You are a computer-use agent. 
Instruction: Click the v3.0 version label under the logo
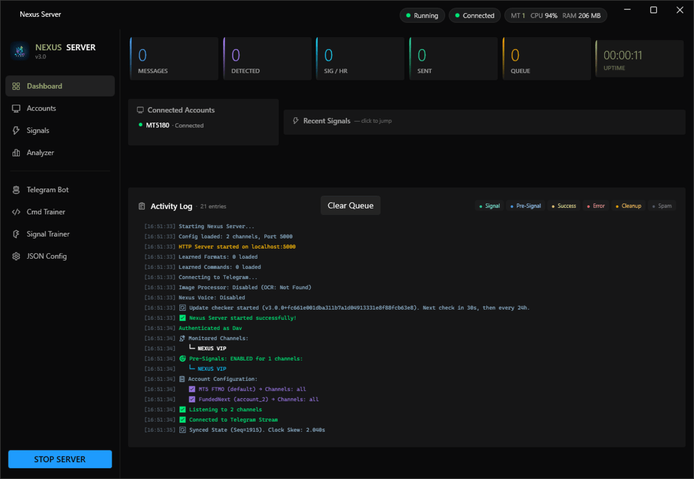click(40, 57)
